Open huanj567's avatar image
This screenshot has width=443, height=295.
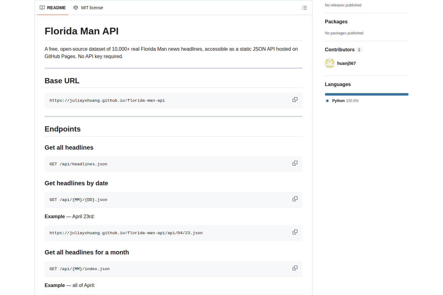tap(330, 63)
